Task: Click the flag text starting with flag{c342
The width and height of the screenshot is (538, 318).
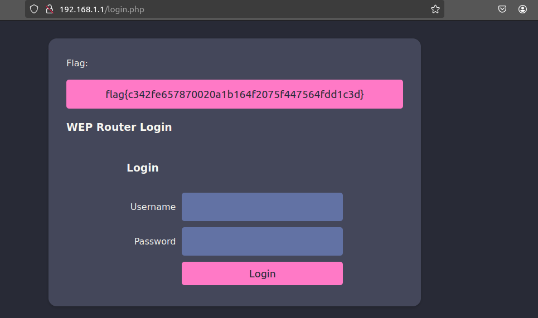Action: [235, 94]
